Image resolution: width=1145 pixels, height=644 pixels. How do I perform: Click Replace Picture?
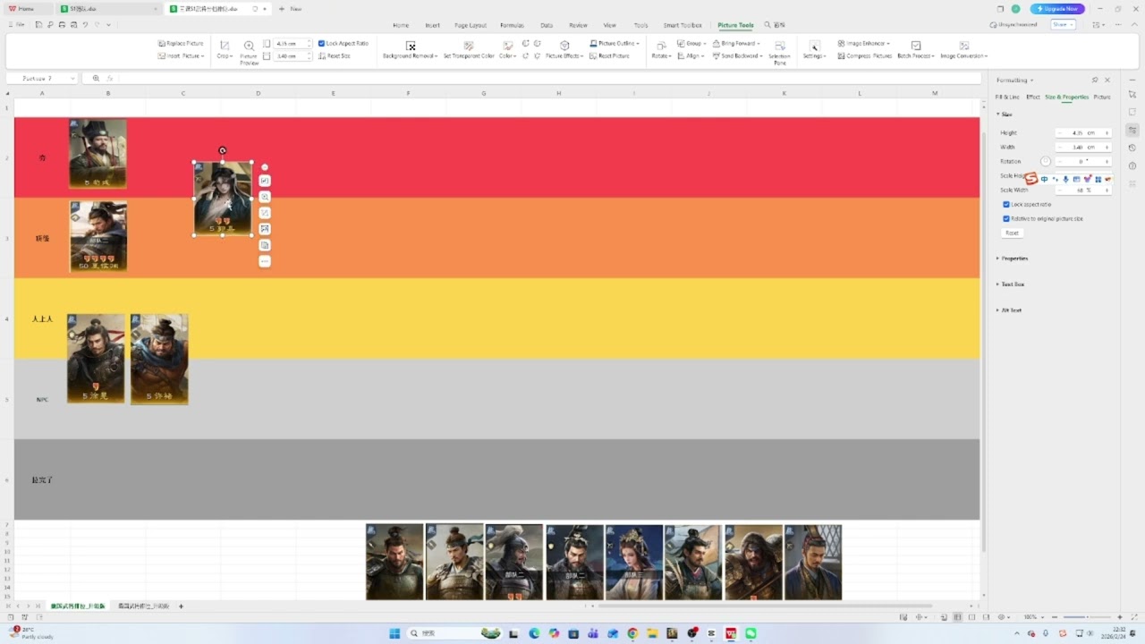(181, 43)
